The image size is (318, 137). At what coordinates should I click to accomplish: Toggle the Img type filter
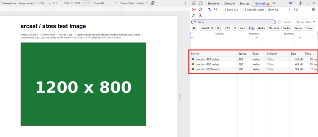coord(251,28)
